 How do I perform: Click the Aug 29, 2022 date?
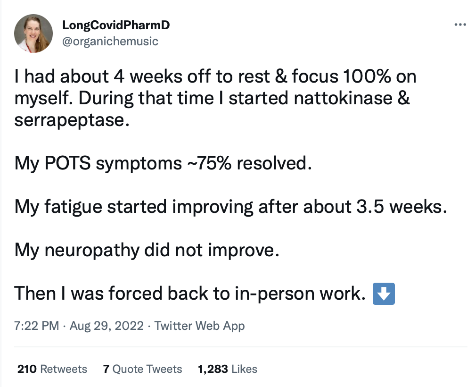click(106, 326)
